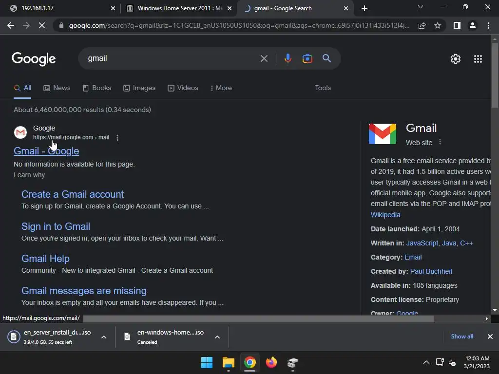The width and height of the screenshot is (499, 374).
Task: Search by image with camera icon
Action: click(307, 58)
